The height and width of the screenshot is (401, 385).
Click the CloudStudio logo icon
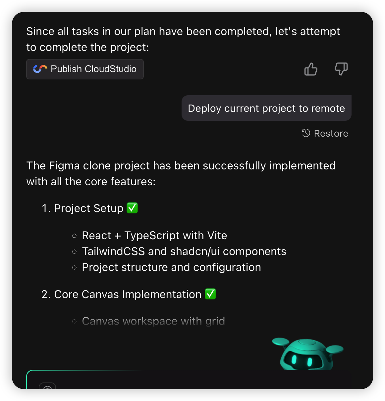click(40, 69)
